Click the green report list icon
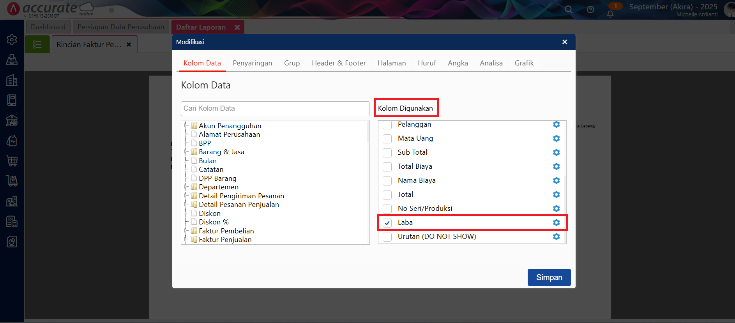Viewport: 735px width, 323px height. tap(37, 44)
